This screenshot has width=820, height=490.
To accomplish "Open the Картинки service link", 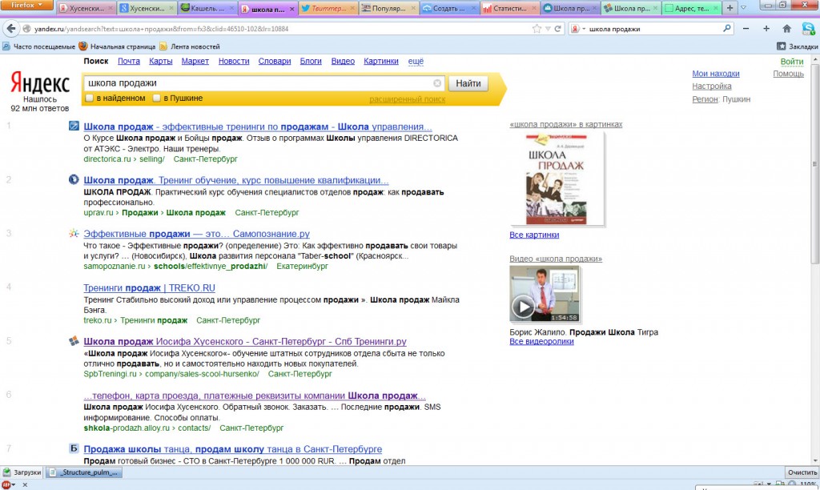I will [380, 61].
